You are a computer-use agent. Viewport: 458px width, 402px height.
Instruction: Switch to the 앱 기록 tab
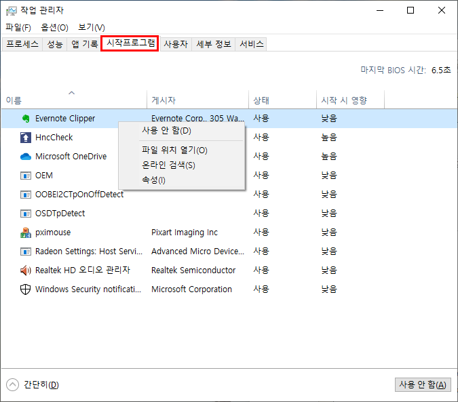pyautogui.click(x=85, y=44)
